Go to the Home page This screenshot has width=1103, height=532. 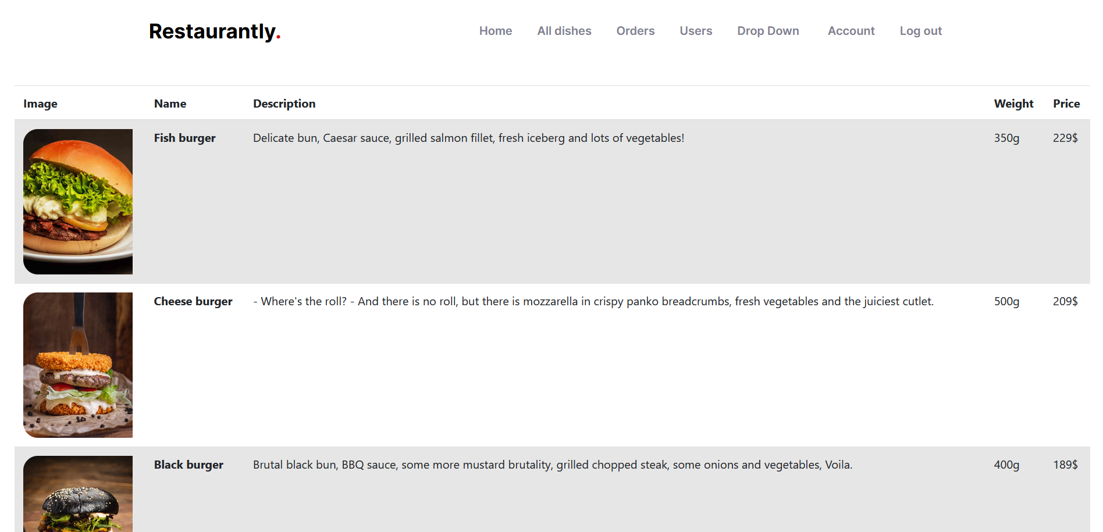(496, 31)
